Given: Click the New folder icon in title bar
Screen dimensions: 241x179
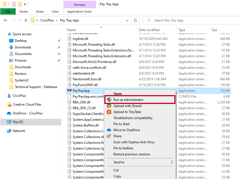Looking at the screenshot, I should tap(20, 4).
